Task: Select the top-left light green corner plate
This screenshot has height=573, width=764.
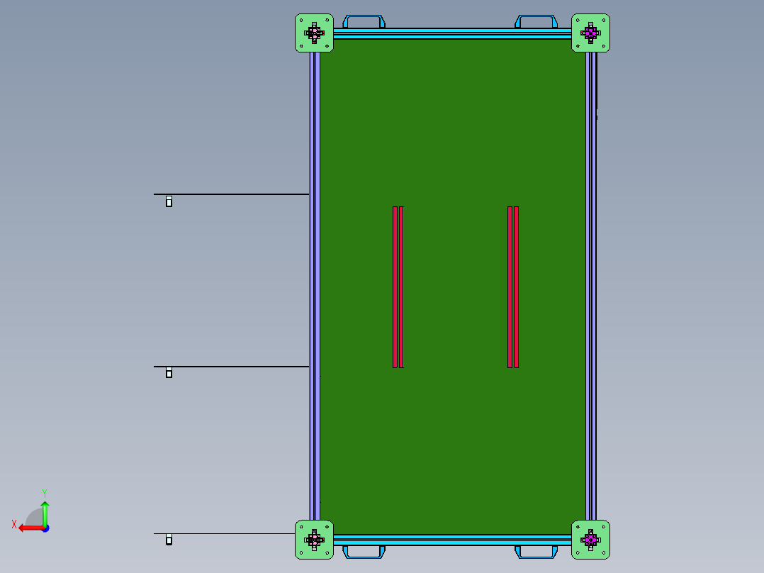Action: (314, 33)
